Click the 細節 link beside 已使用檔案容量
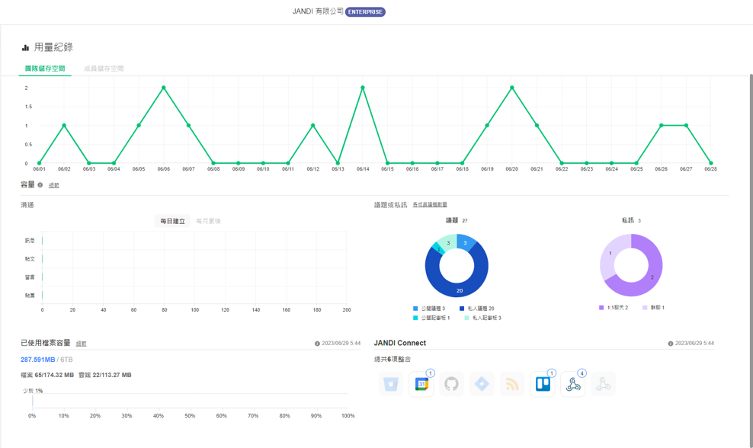This screenshot has height=448, width=753. pyautogui.click(x=81, y=344)
